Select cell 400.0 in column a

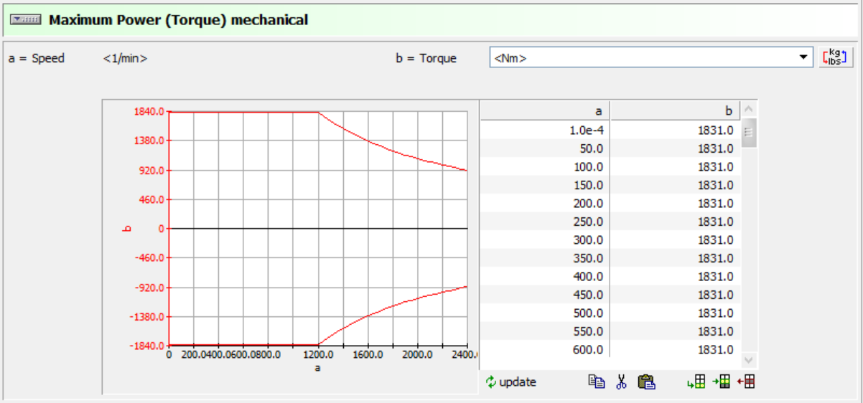pyautogui.click(x=545, y=276)
